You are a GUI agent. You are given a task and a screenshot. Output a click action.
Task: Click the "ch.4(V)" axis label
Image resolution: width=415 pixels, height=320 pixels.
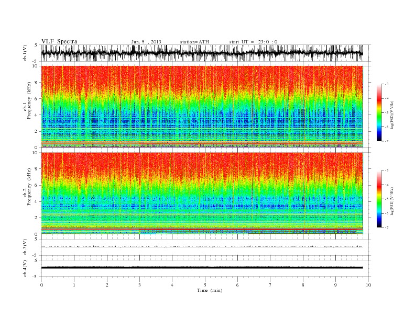click(x=25, y=268)
